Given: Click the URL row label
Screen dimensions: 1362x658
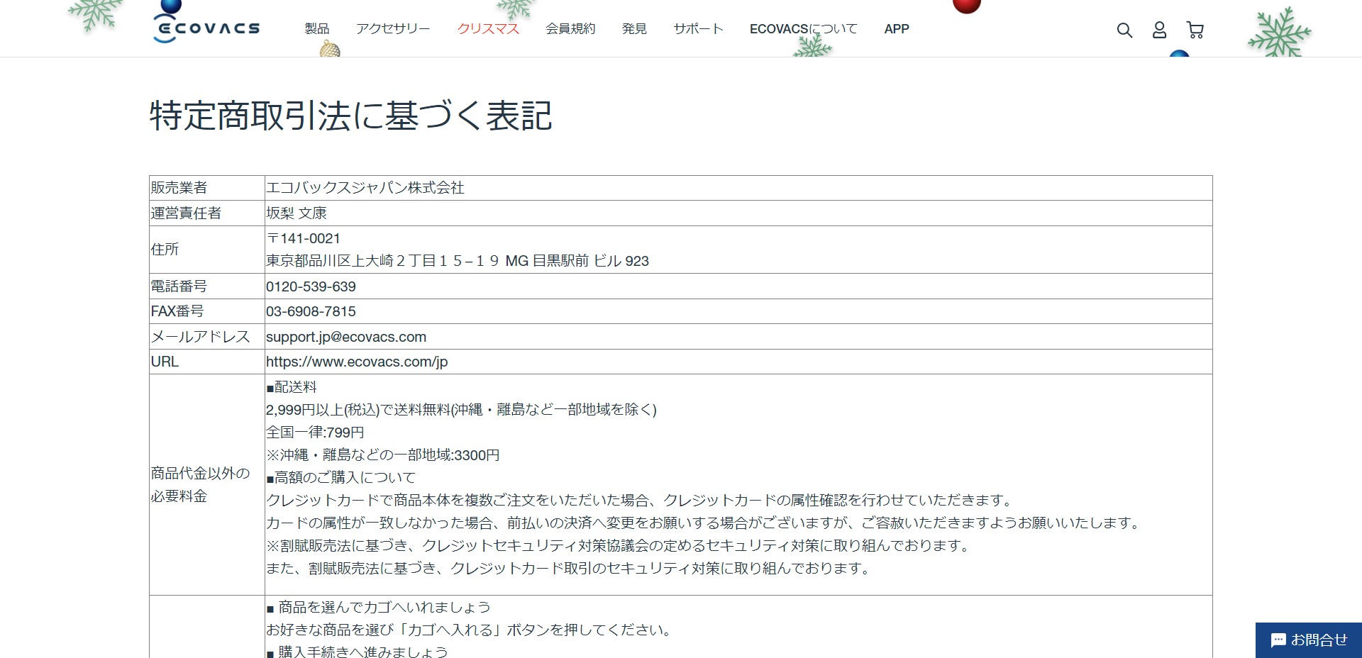Looking at the screenshot, I should 165,362.
